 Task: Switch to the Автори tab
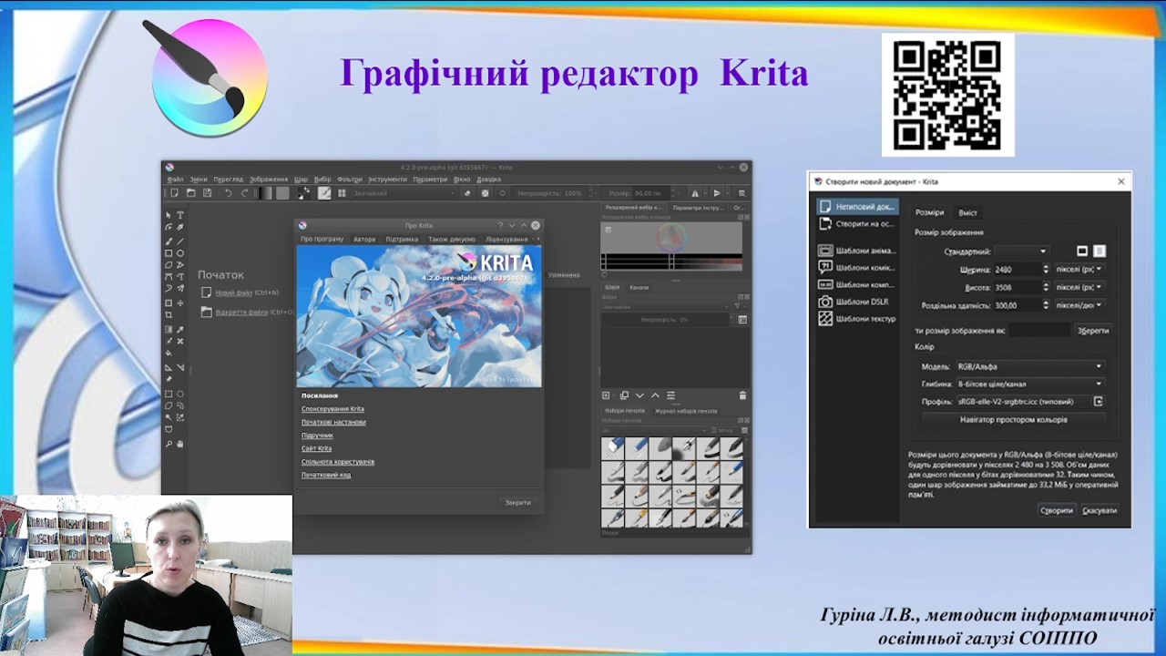(364, 239)
